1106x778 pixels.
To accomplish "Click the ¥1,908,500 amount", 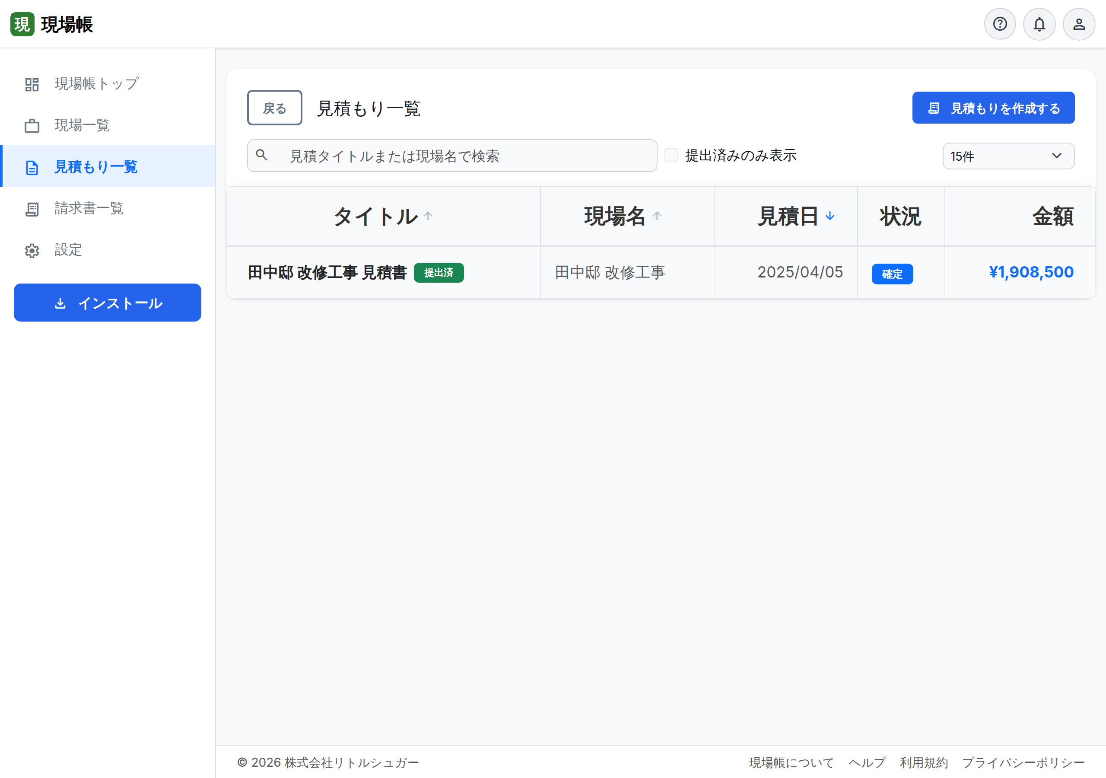I will coord(1031,272).
